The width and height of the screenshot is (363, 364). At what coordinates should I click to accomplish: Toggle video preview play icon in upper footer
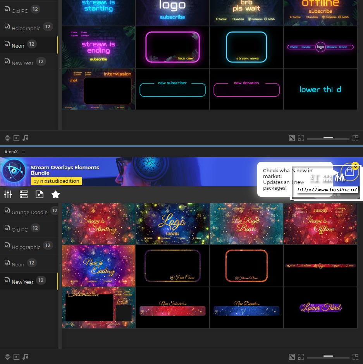(x=17, y=138)
